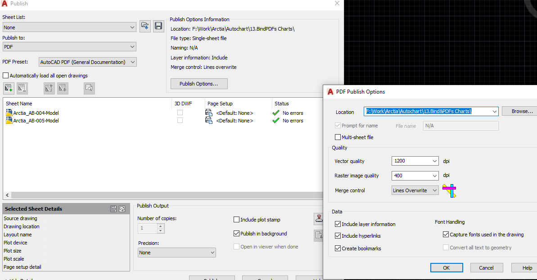Uncheck Create bookmarks option
Viewport: 537px width, 280px height.
(x=338, y=248)
